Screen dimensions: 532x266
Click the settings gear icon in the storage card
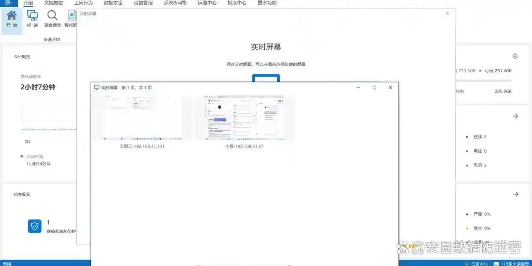point(515,56)
